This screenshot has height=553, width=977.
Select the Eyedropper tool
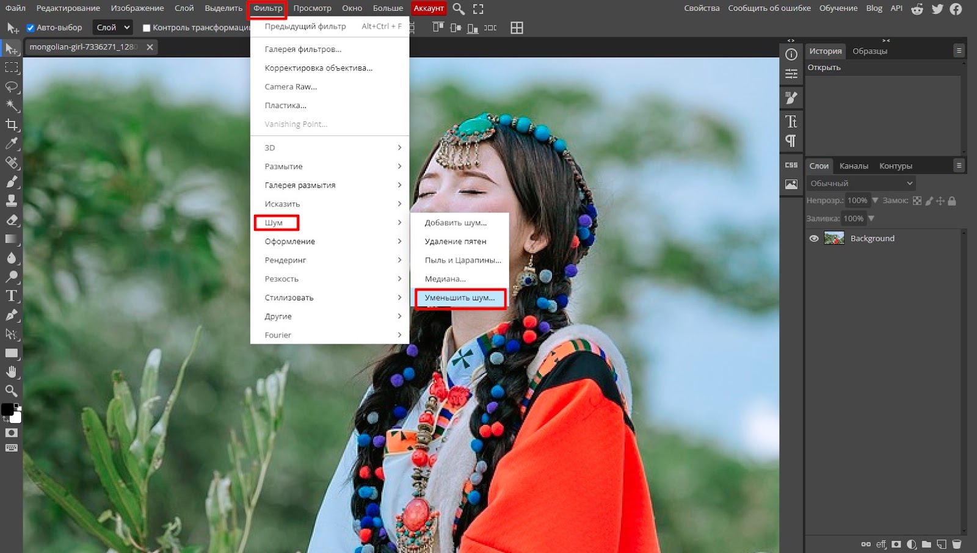coord(11,143)
